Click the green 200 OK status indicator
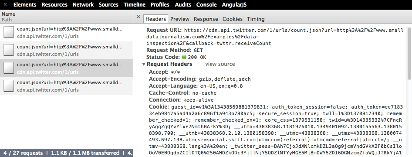Viewport: 412px width, 157px height. click(x=184, y=57)
